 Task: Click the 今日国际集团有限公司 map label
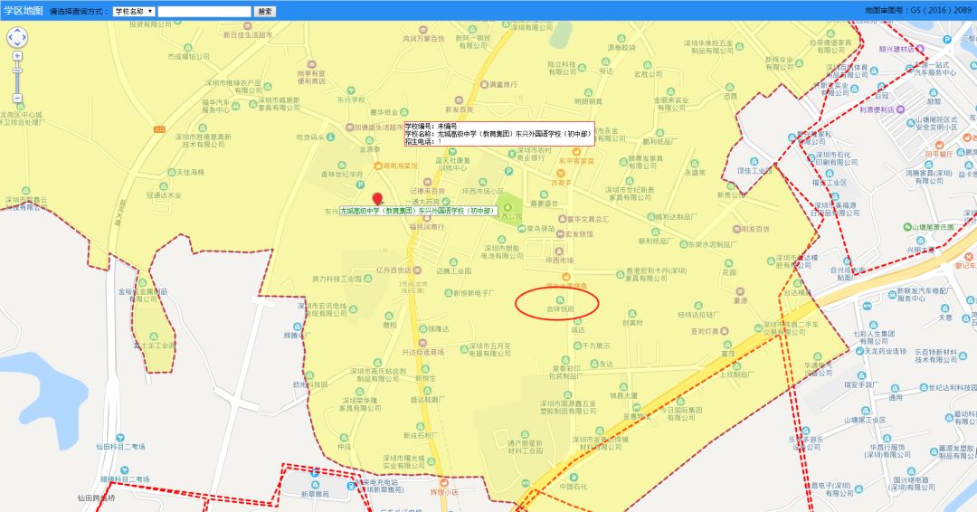pos(681,413)
